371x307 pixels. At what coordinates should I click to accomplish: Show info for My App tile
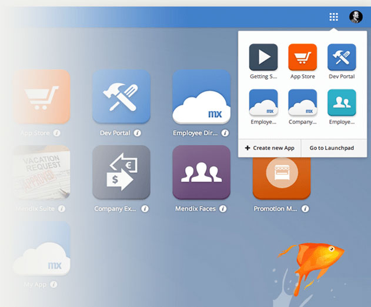click(x=54, y=284)
